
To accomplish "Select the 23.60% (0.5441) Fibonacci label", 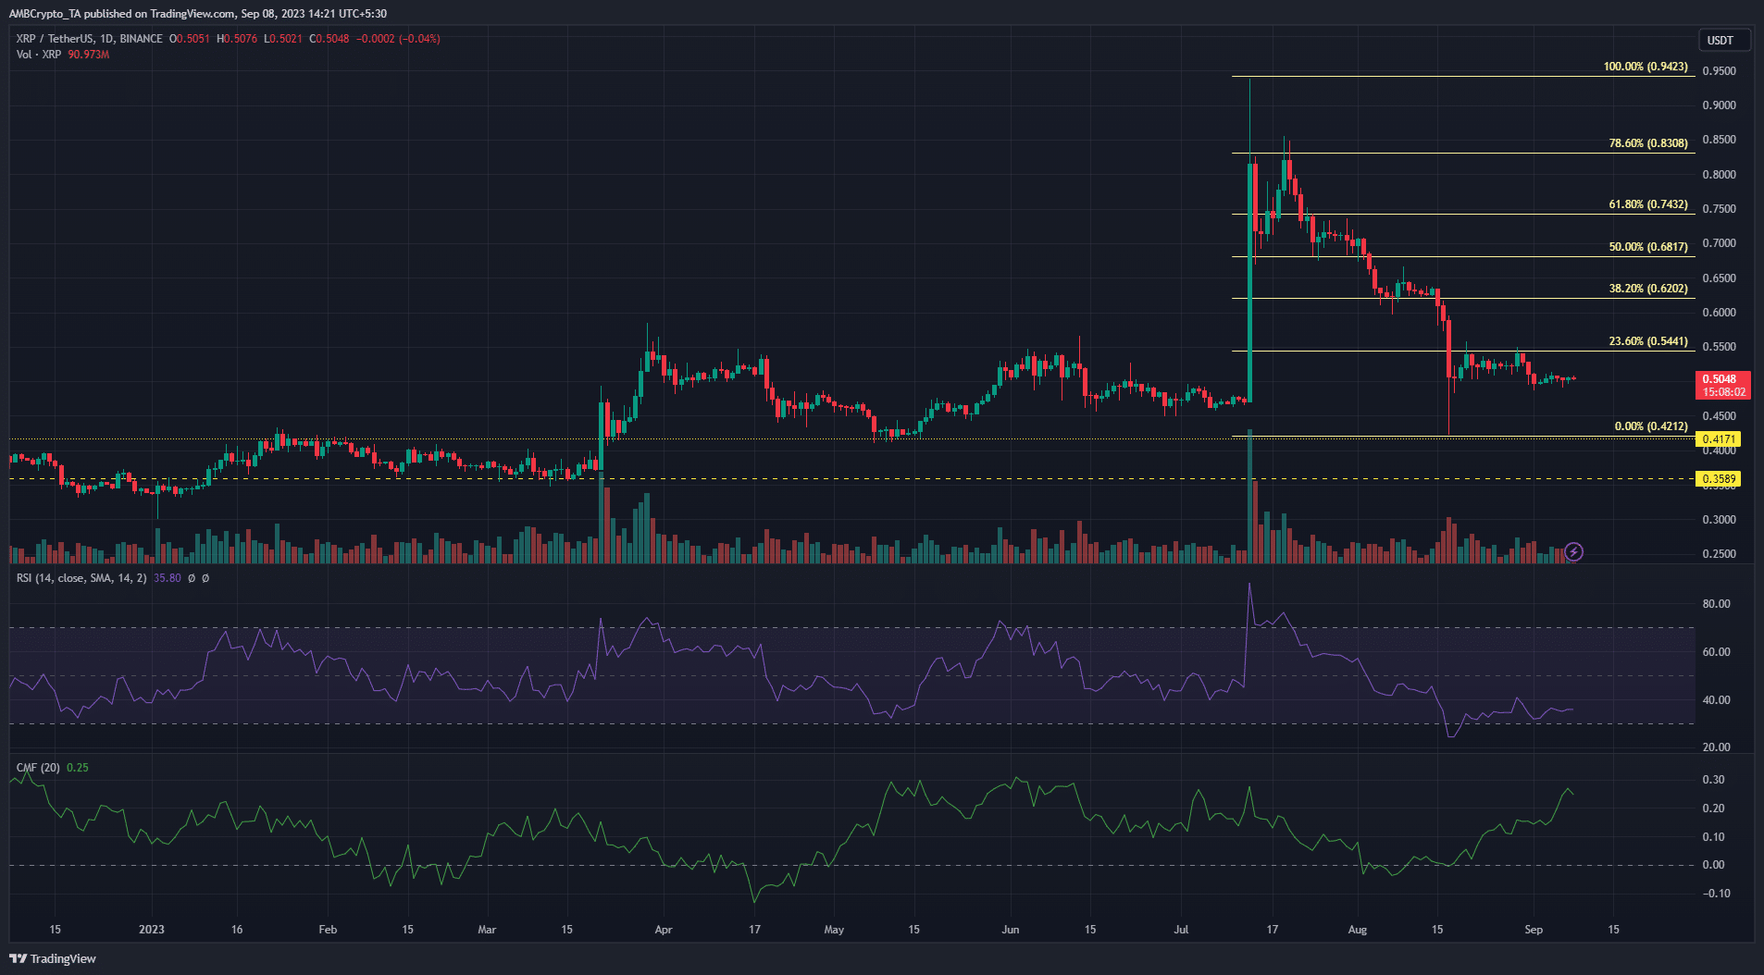I will click(x=1648, y=341).
